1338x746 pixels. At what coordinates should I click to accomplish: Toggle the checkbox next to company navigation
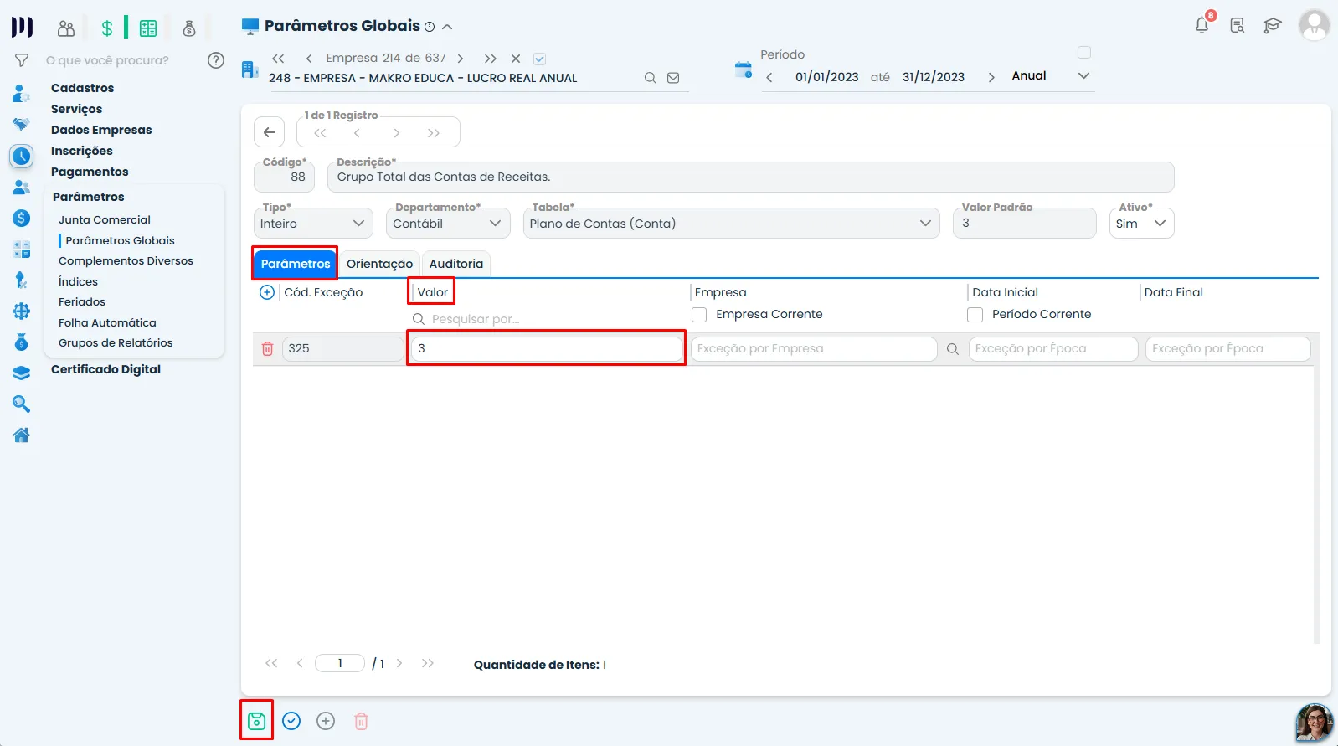point(540,59)
